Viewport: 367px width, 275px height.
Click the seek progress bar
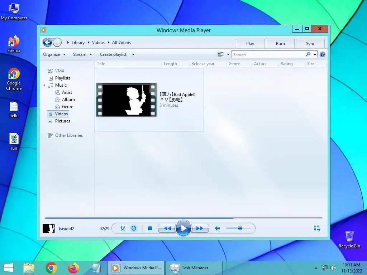(x=183, y=218)
